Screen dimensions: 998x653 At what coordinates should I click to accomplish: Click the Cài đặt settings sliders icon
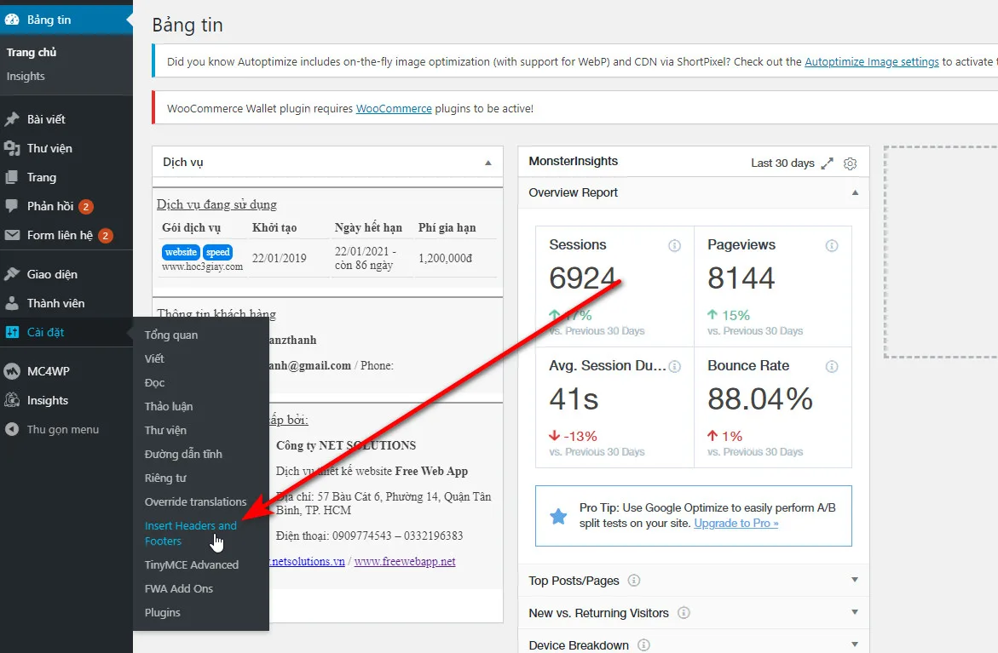pos(12,332)
